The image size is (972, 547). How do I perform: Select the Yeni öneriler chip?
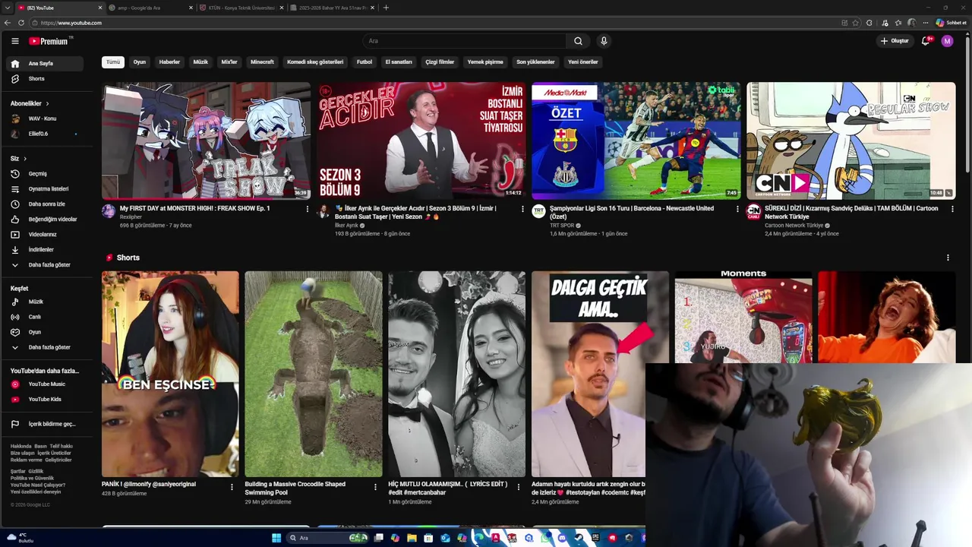583,62
